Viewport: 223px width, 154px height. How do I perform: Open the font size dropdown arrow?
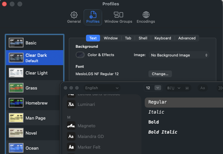(158, 88)
